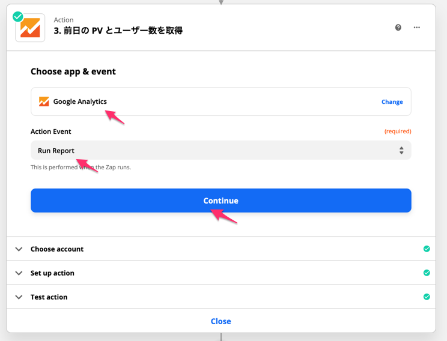This screenshot has height=341, width=447.
Task: Click Close at the bottom
Action: click(x=221, y=321)
